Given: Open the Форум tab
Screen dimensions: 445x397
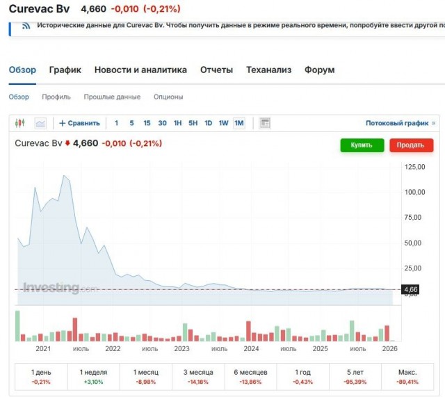Looking at the screenshot, I should (320, 70).
